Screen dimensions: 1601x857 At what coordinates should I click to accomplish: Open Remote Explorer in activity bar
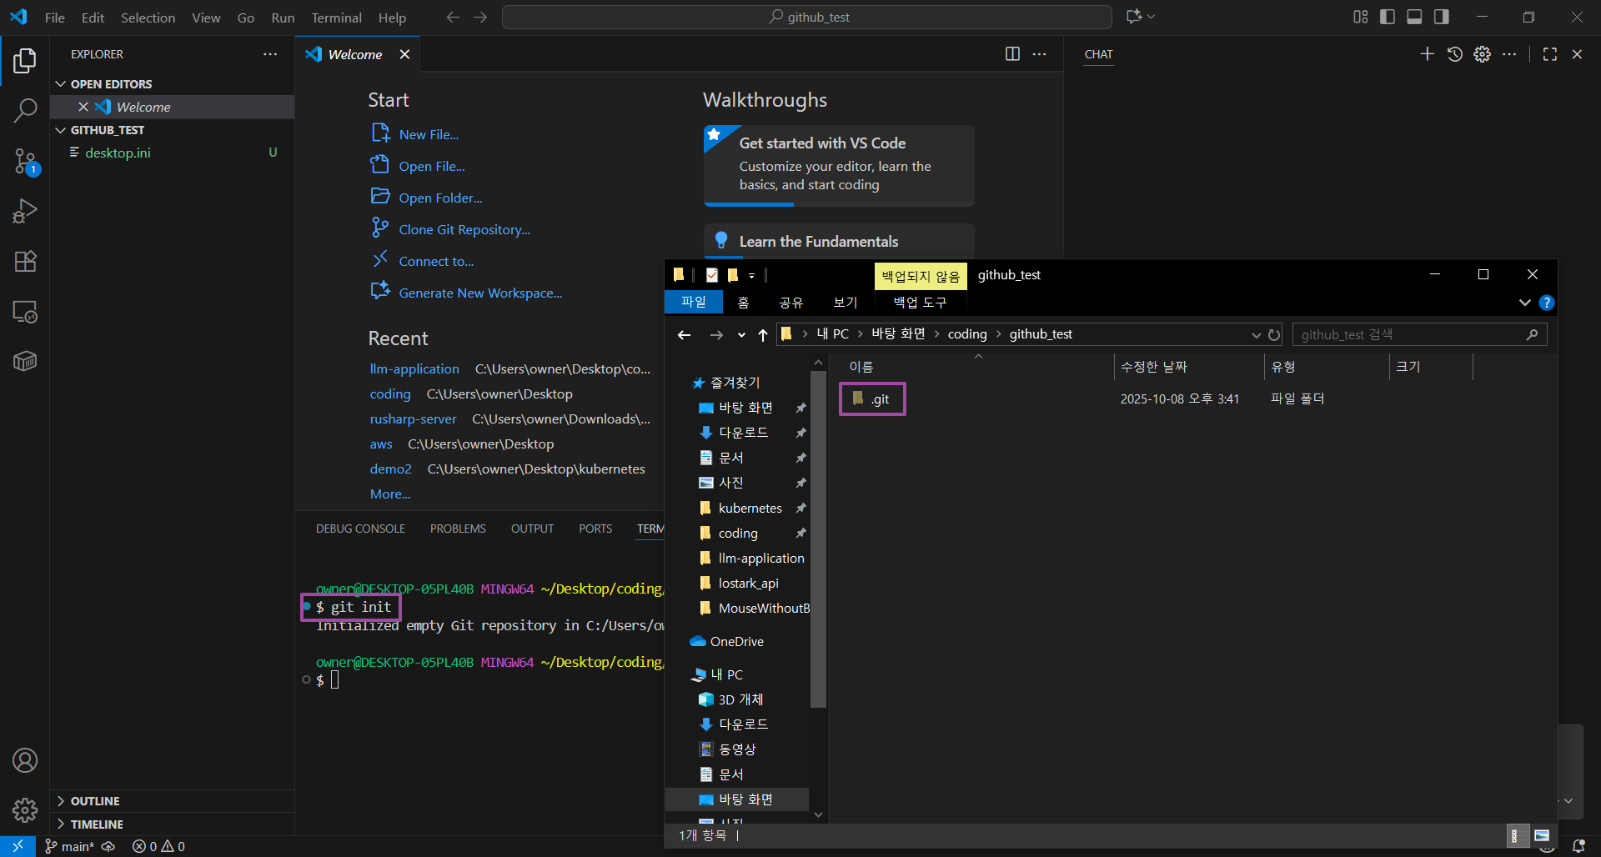coord(25,311)
